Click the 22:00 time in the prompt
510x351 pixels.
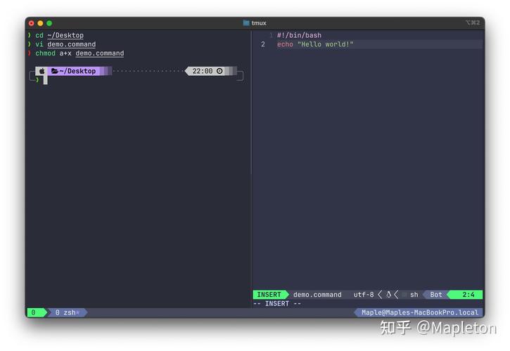click(x=203, y=71)
